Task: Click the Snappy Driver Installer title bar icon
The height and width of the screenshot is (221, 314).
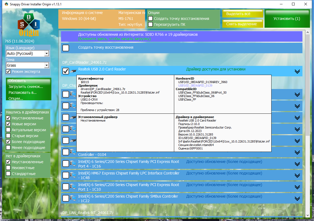Action: click(6, 4)
